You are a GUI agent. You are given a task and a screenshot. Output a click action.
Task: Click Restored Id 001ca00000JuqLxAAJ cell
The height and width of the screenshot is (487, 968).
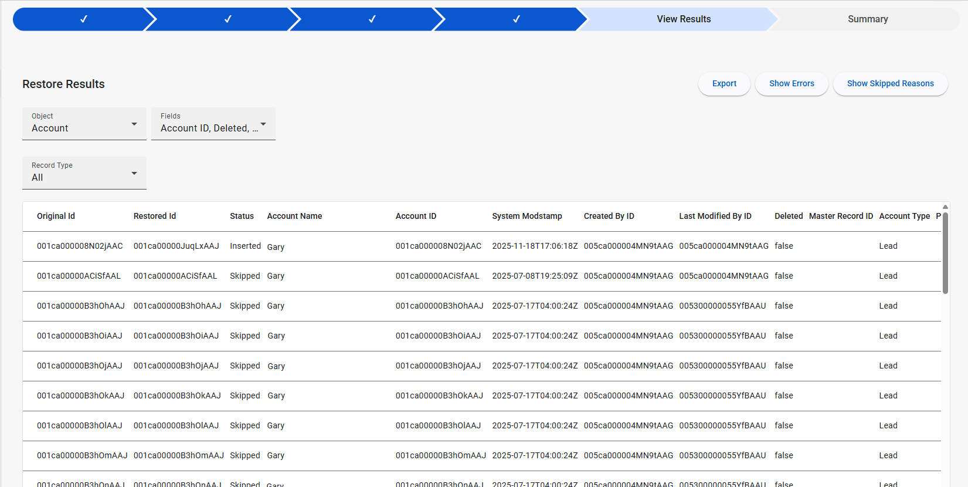pos(176,246)
